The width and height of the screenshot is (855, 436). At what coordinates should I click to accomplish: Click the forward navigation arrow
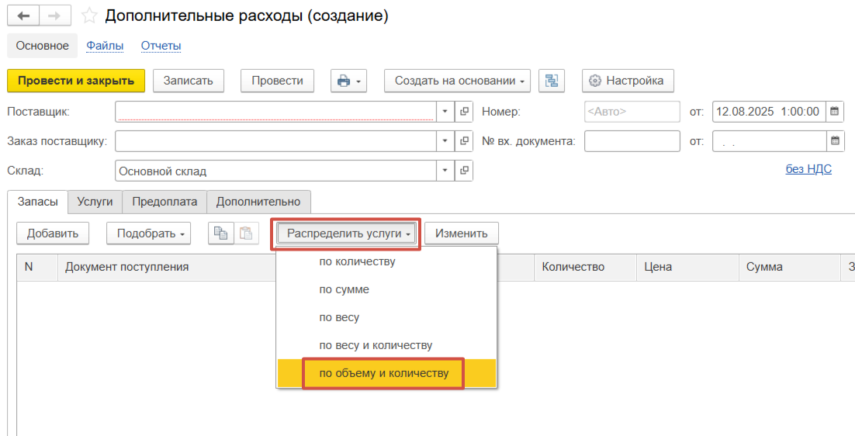click(54, 16)
